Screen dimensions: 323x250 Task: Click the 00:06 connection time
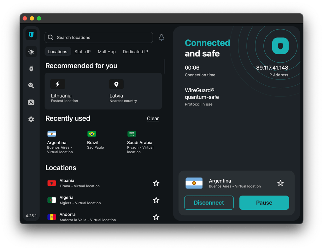point(192,68)
